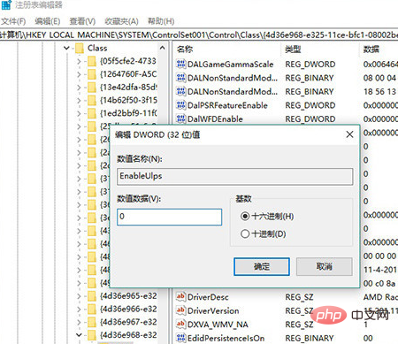Click the 数值数据 value data field
398x344 pixels.
[169, 217]
